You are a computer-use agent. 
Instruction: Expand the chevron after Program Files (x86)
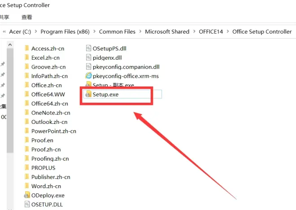pos(94,31)
